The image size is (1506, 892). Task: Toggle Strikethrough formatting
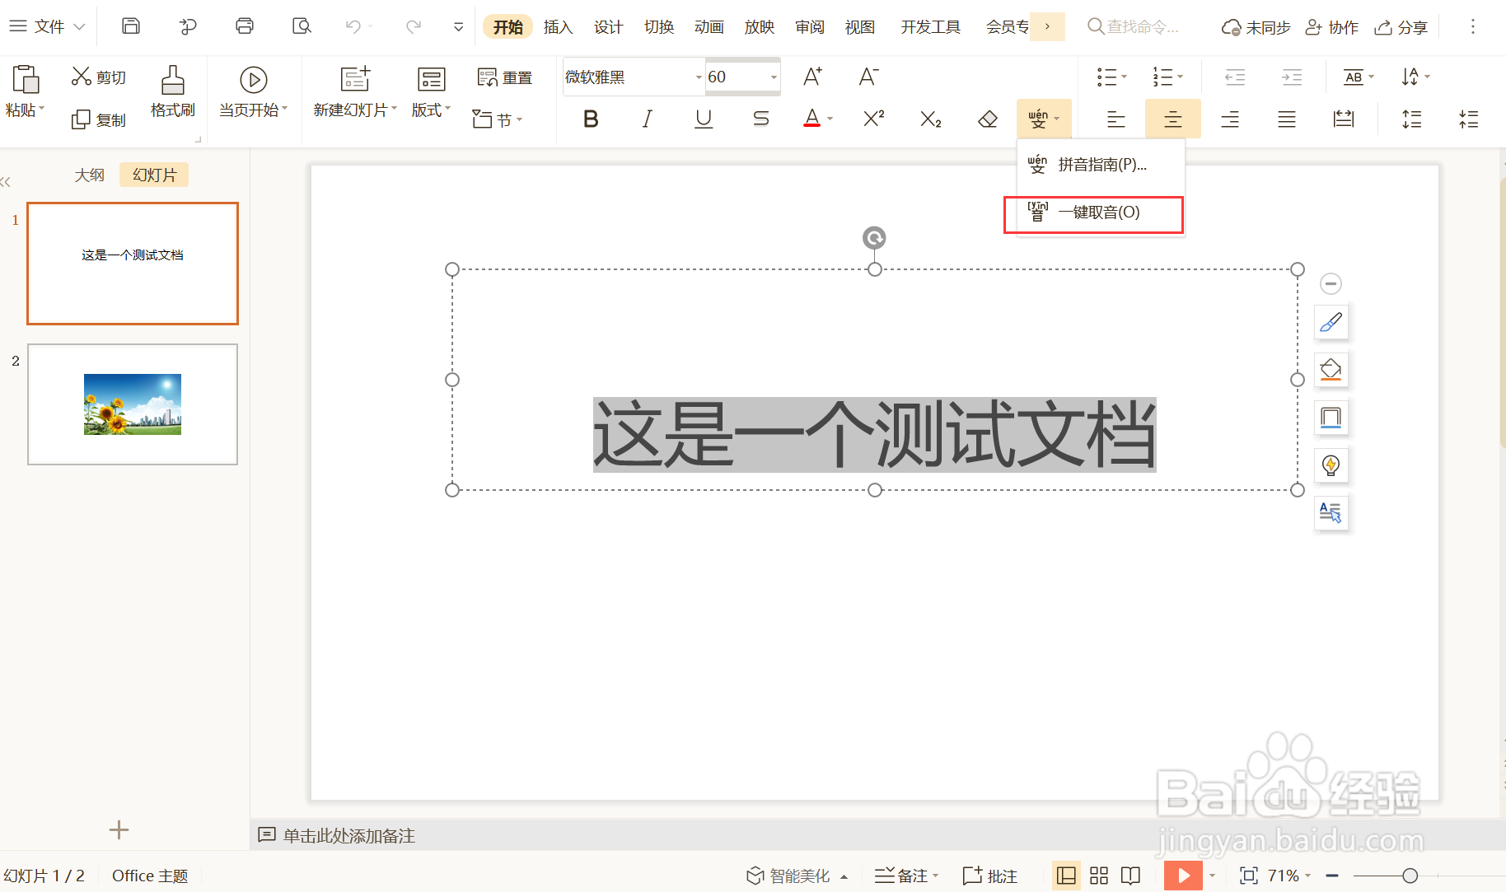pos(761,119)
